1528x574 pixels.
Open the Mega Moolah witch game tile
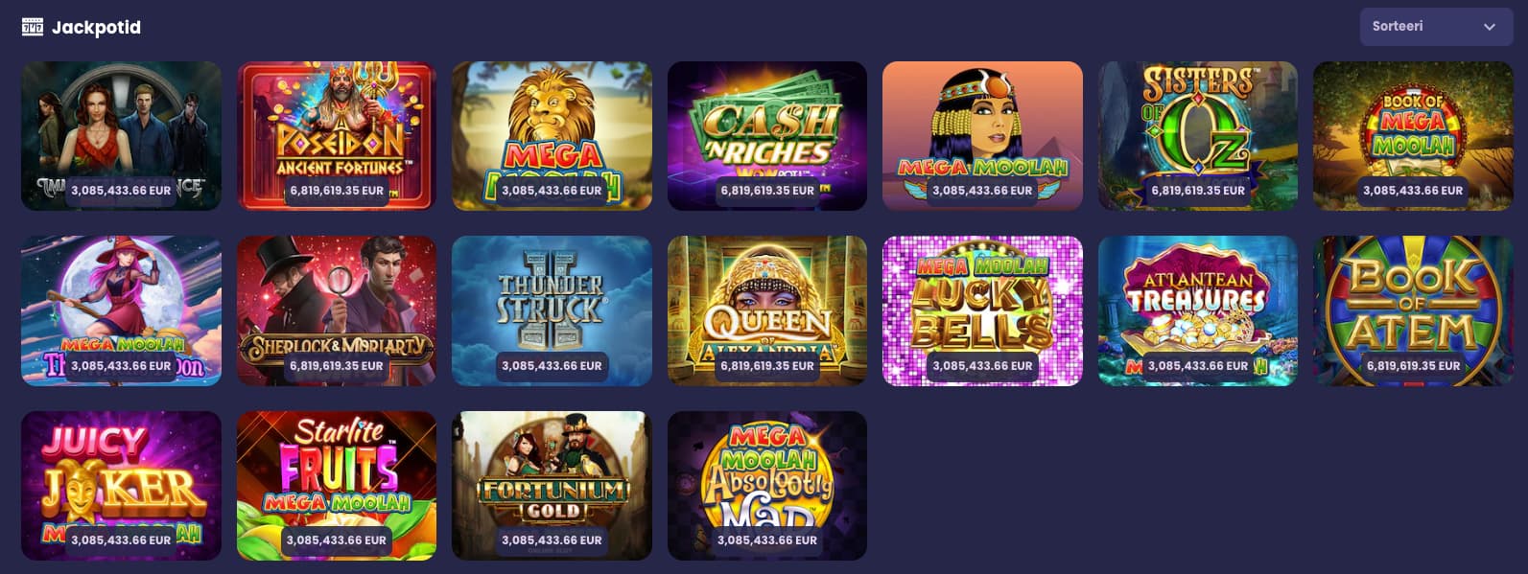121,310
